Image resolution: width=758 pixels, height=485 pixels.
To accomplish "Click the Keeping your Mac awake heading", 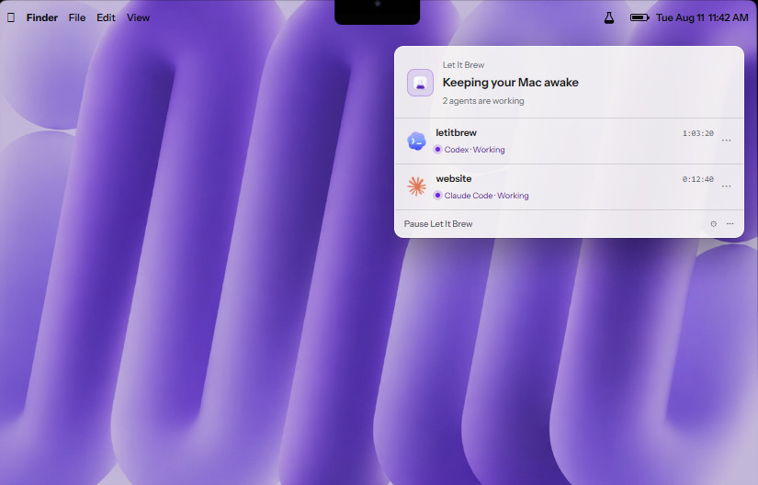I will [511, 83].
